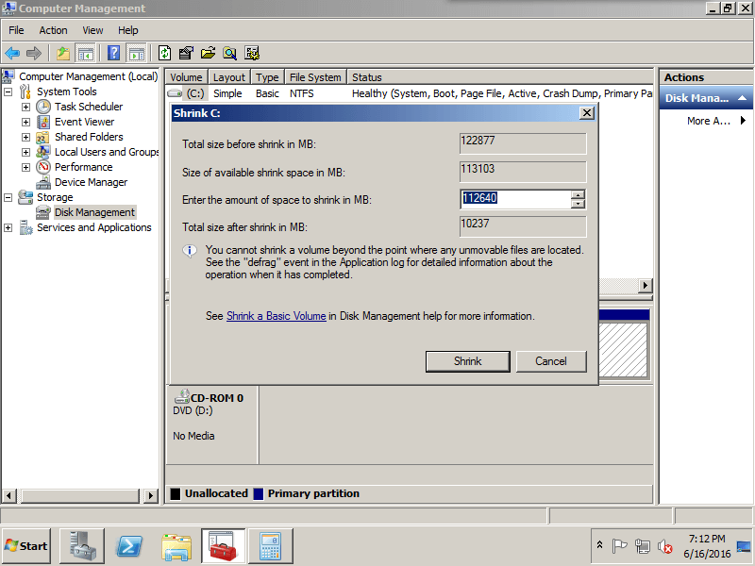This screenshot has width=755, height=566.
Task: Expand Services and Applications node
Action: 8,227
